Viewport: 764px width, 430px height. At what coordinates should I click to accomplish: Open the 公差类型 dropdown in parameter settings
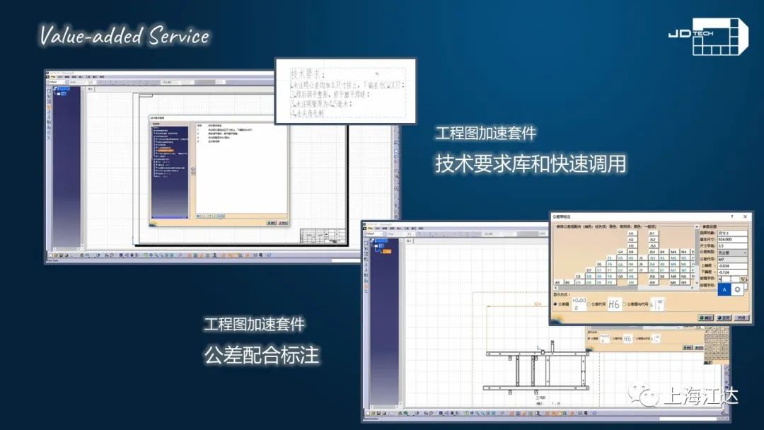[x=732, y=252]
